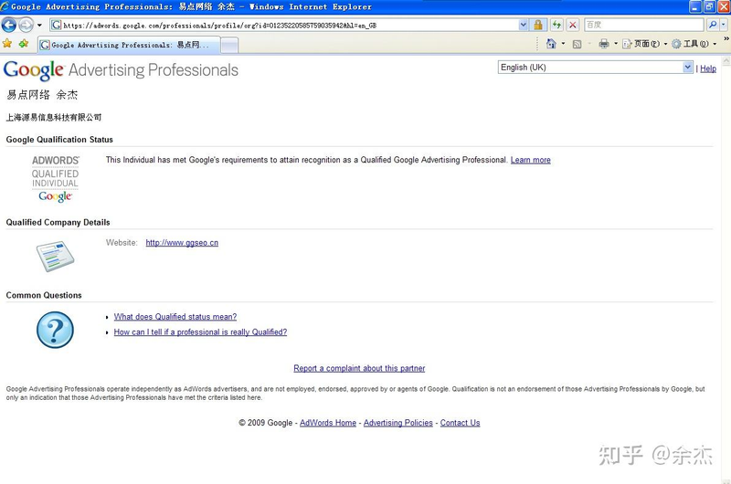Screen dimensions: 731x484
Task: Open How can I tell if qualified link
Action: [x=200, y=332]
